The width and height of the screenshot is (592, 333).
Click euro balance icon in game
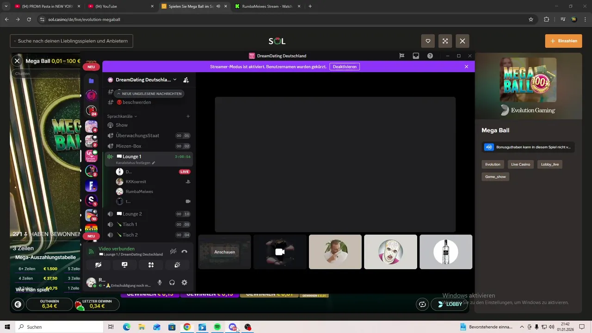click(18, 304)
